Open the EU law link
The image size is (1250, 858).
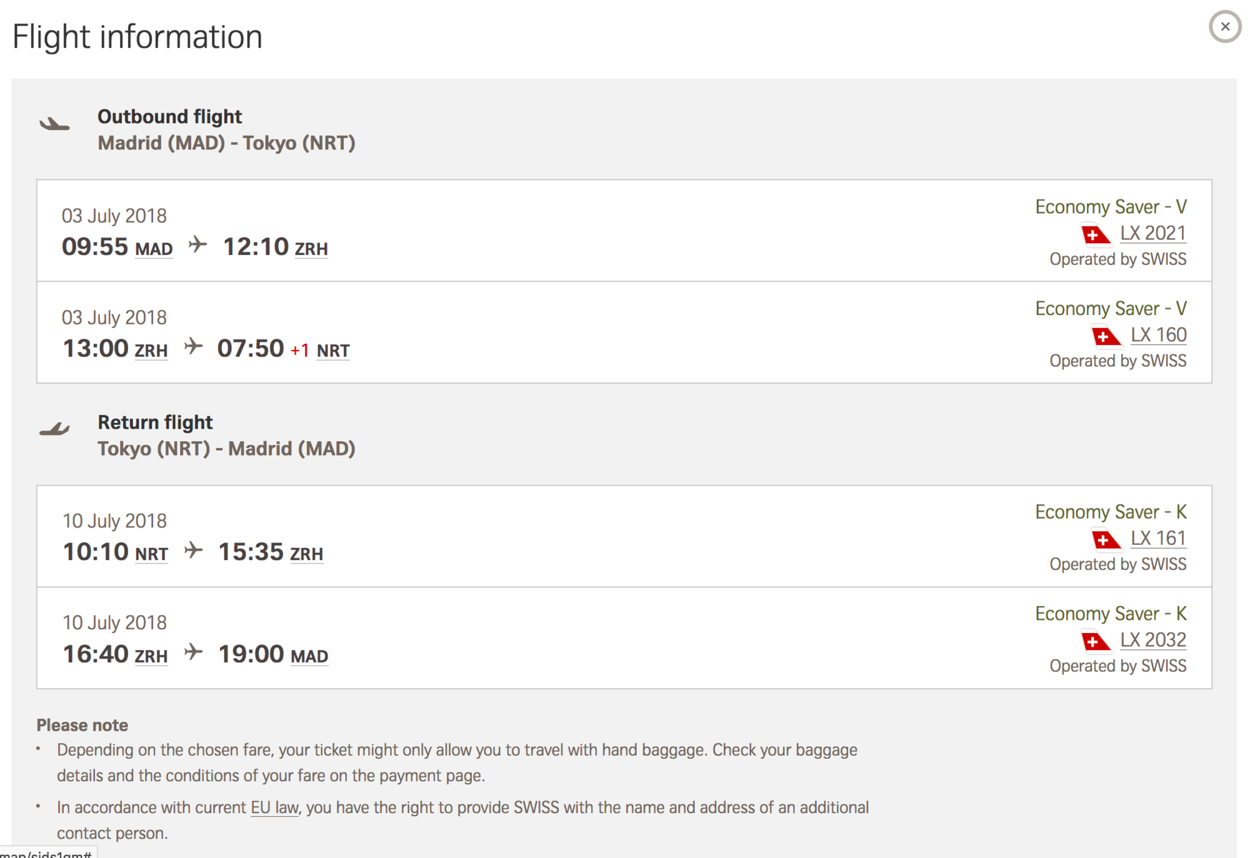coord(274,807)
